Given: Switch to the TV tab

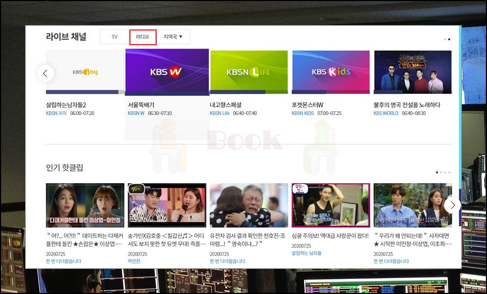Looking at the screenshot, I should pos(114,37).
